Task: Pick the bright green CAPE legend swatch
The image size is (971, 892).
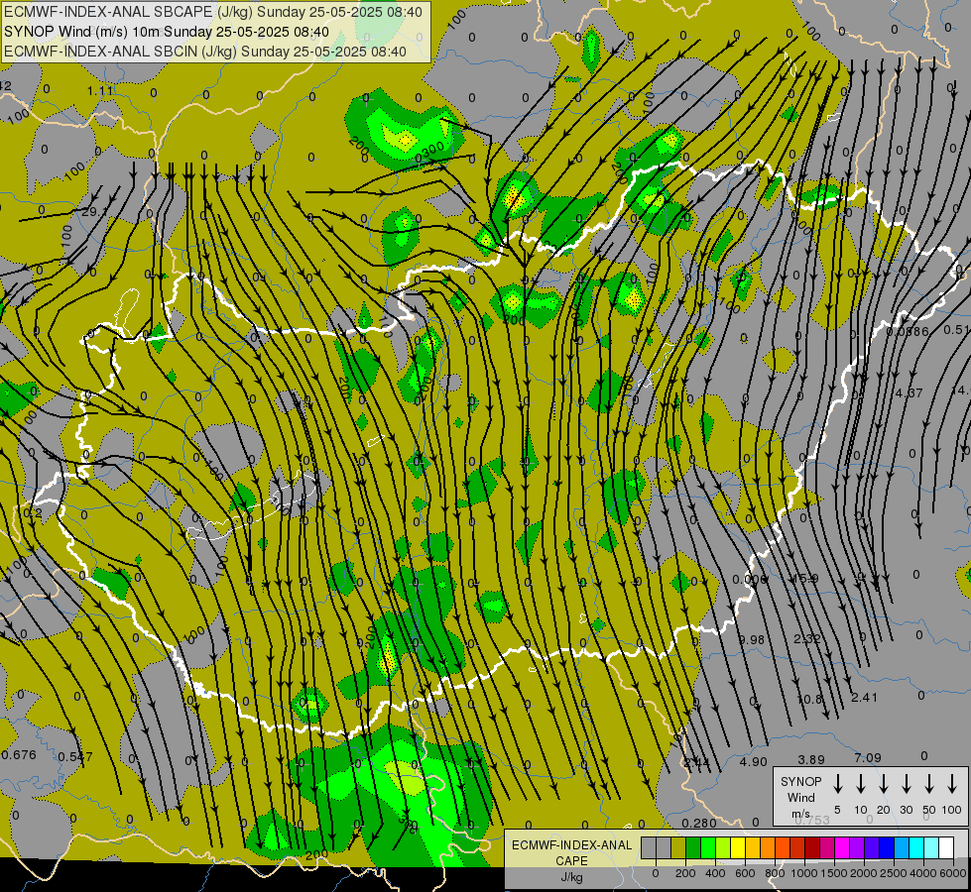Action: 708,847
